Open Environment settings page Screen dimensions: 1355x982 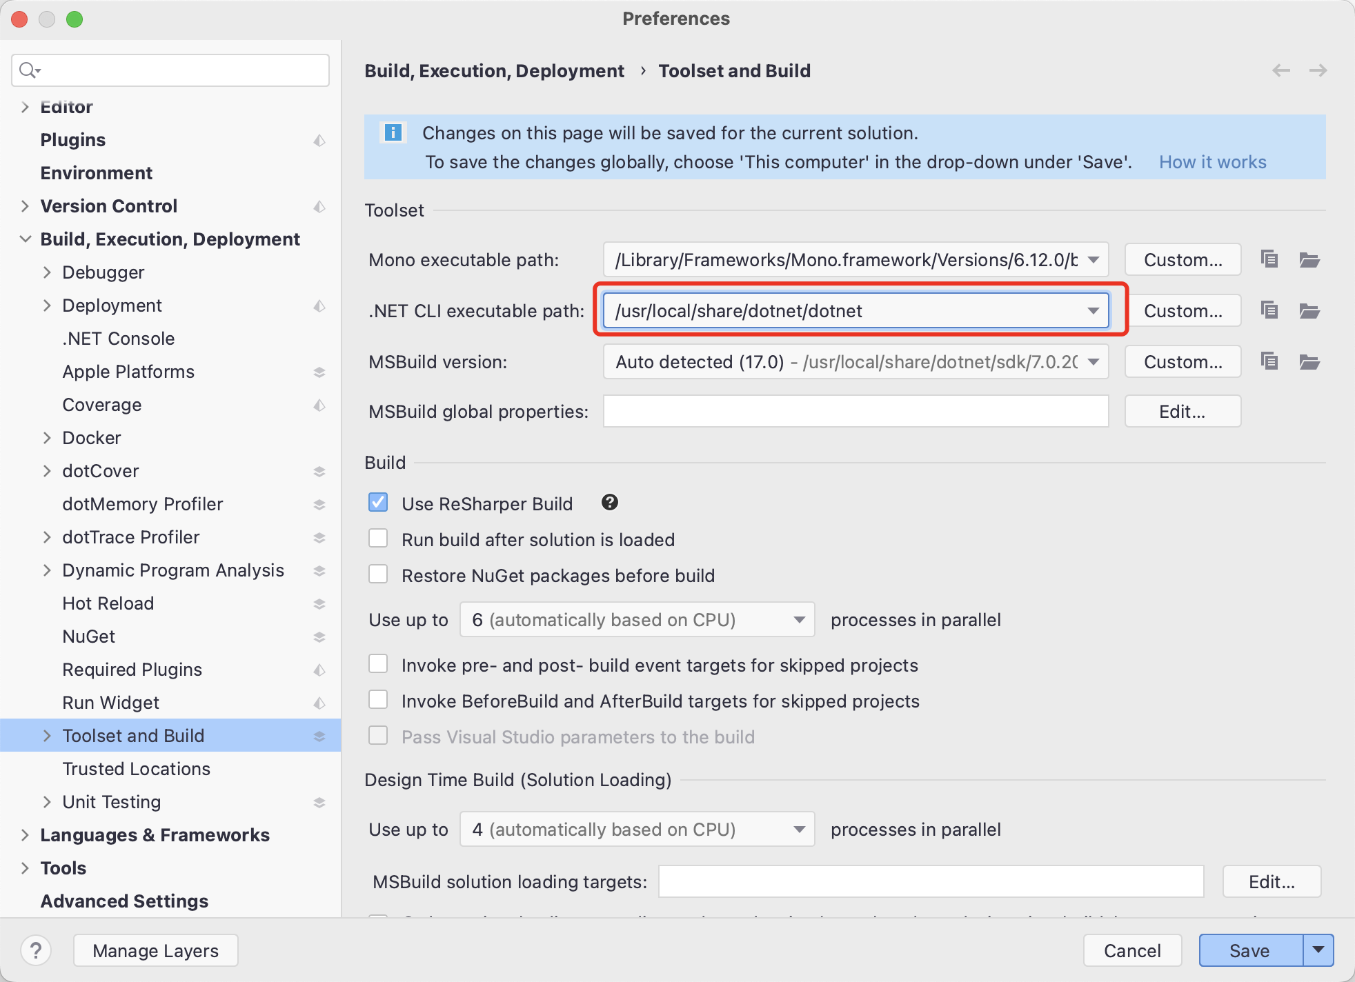point(97,173)
